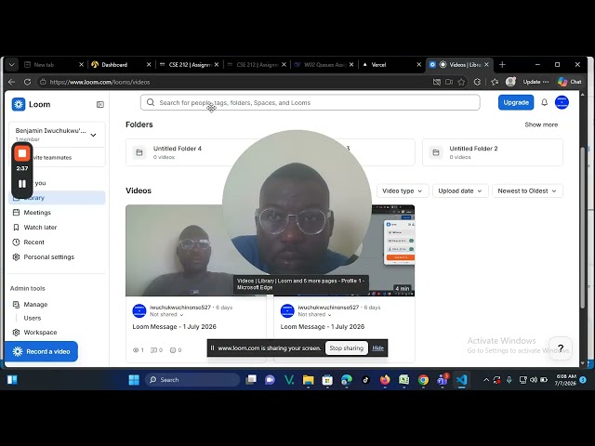595x446 pixels.
Task: Open the Edge profile picture
Action: coord(510,82)
